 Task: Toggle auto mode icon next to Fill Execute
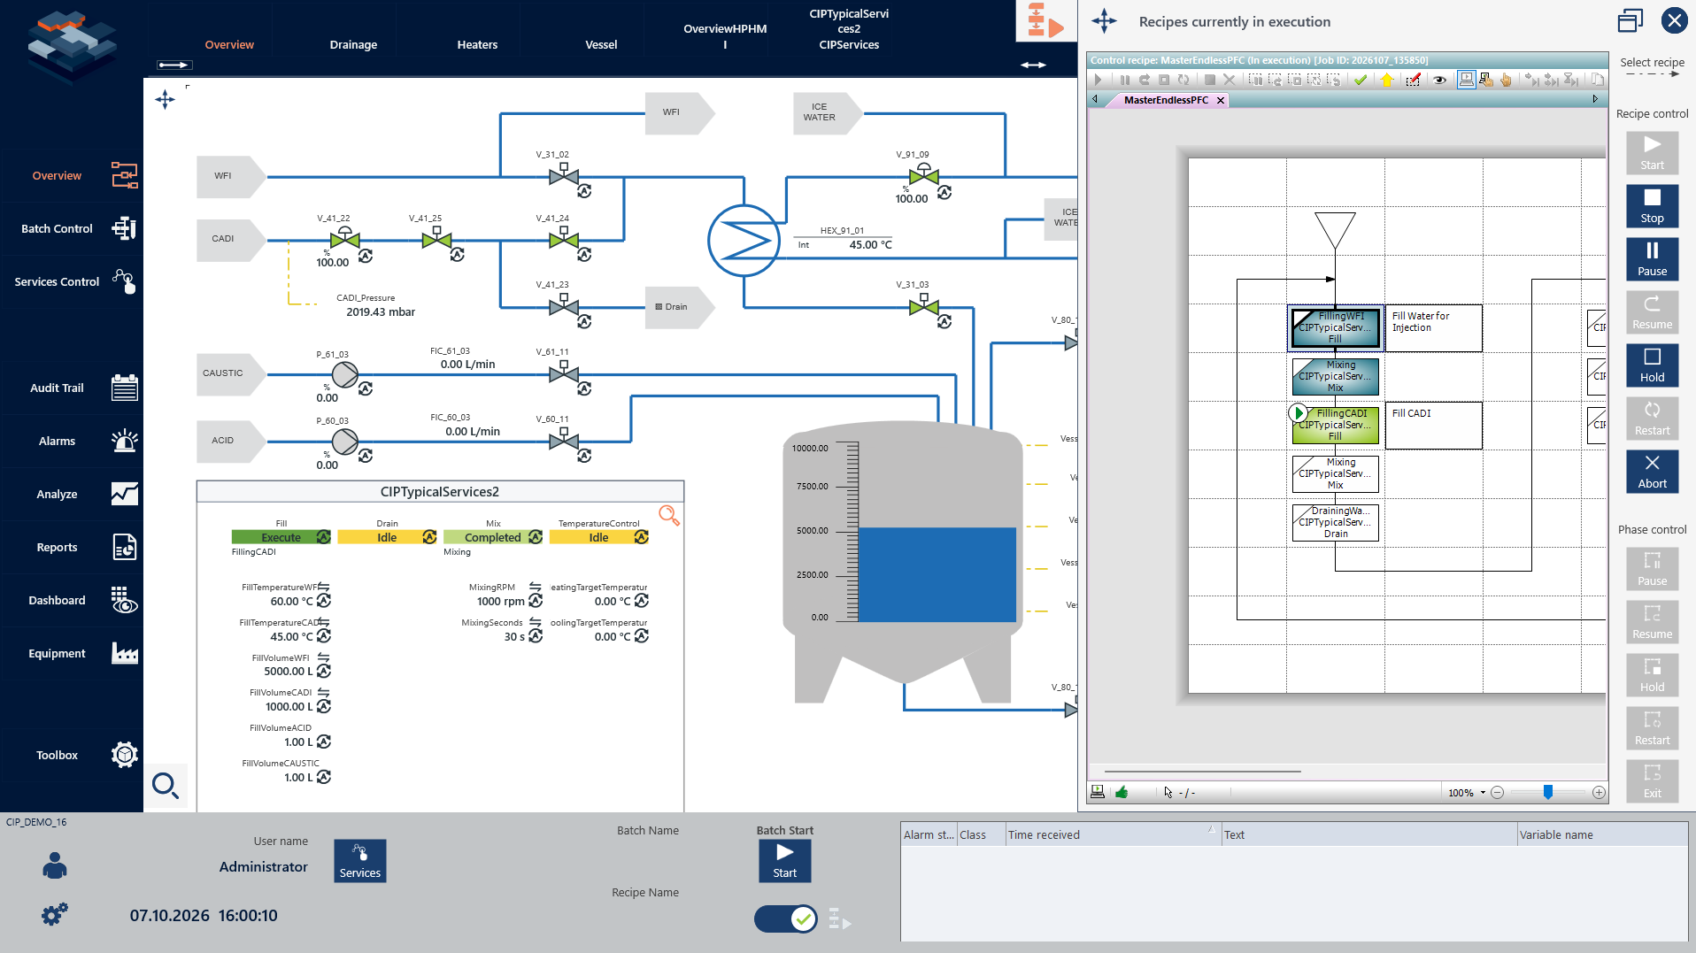point(323,537)
